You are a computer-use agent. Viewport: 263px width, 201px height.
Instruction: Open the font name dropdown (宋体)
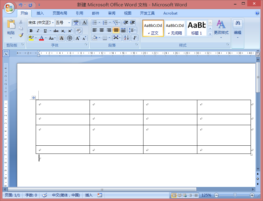click(53, 23)
